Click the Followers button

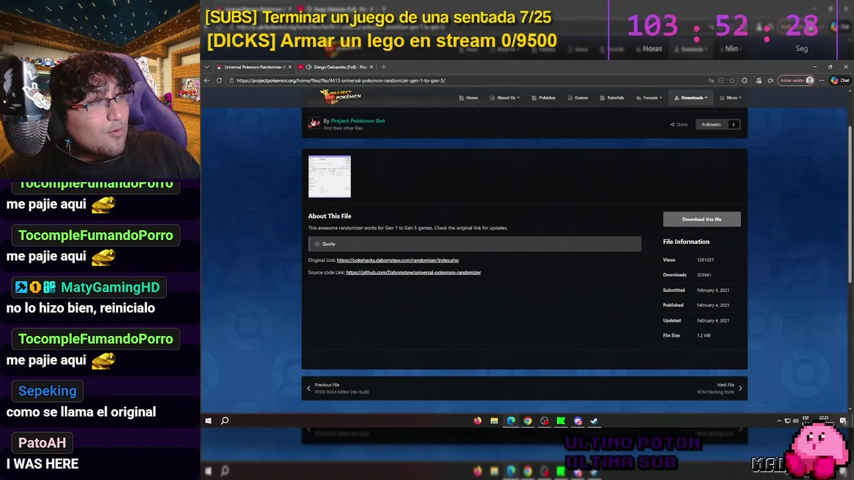click(711, 125)
